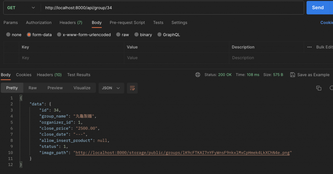Select the GraphQL radio option
Screen dimensions: 333x174
pyautogui.click(x=159, y=34)
